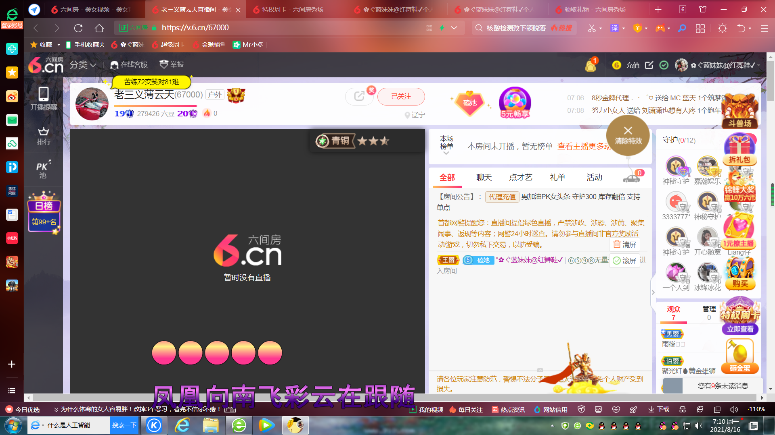Click the edit note icon beside 充值
Image resolution: width=775 pixels, height=435 pixels.
pyautogui.click(x=649, y=65)
